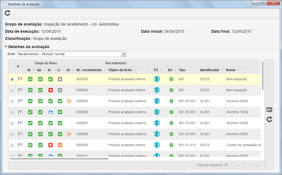Click the Recebimento group header
Image resolution: width=282 pixels, height=175 pixels.
tap(116, 63)
